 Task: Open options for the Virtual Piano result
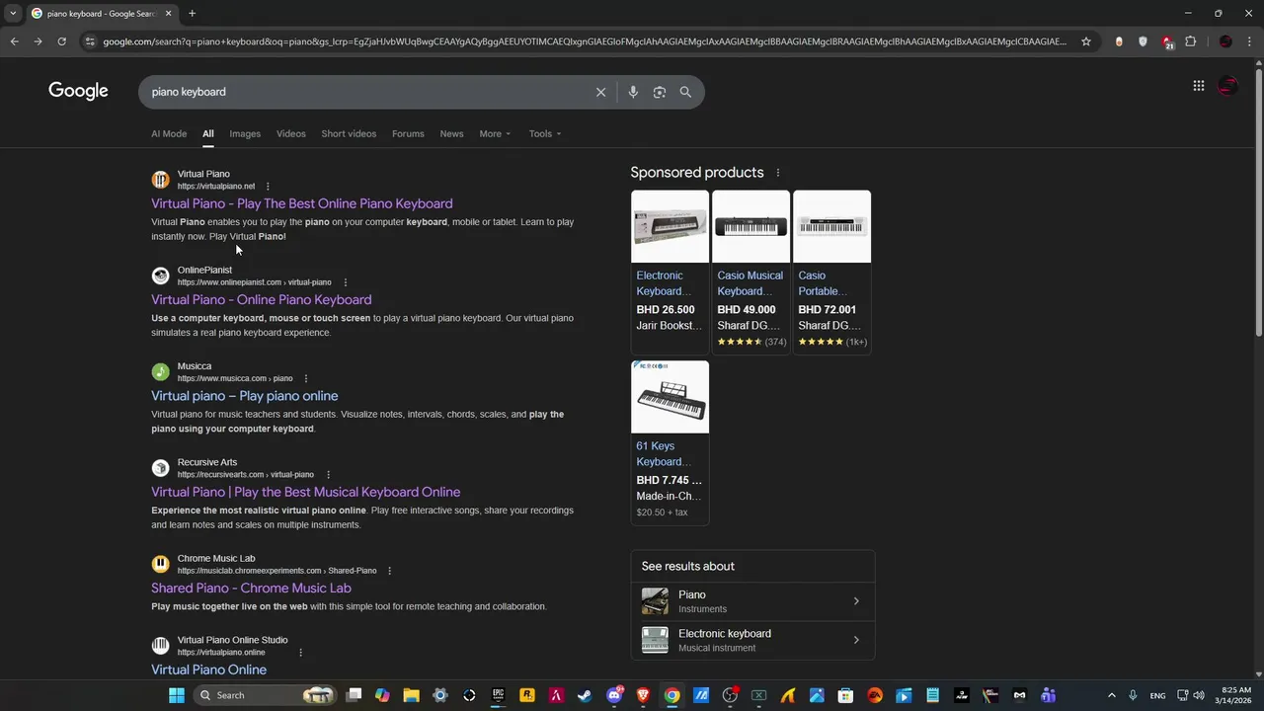[268, 186]
